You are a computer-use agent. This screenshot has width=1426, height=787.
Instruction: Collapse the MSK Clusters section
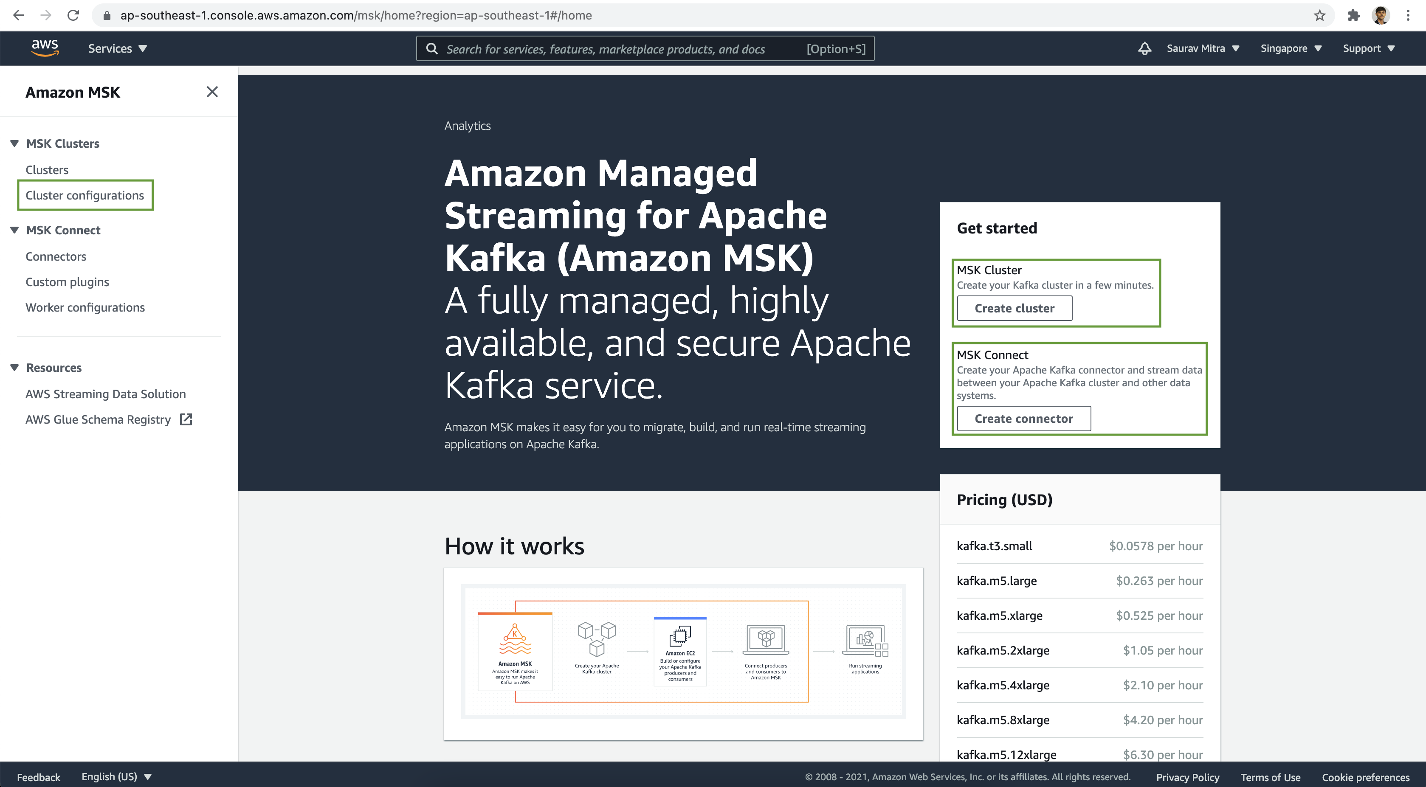pos(14,143)
